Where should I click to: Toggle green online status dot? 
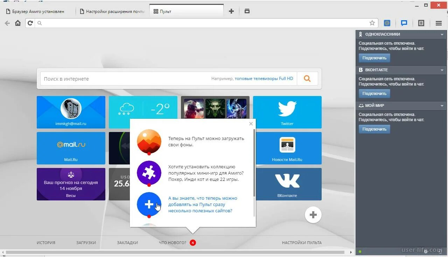tap(360, 251)
